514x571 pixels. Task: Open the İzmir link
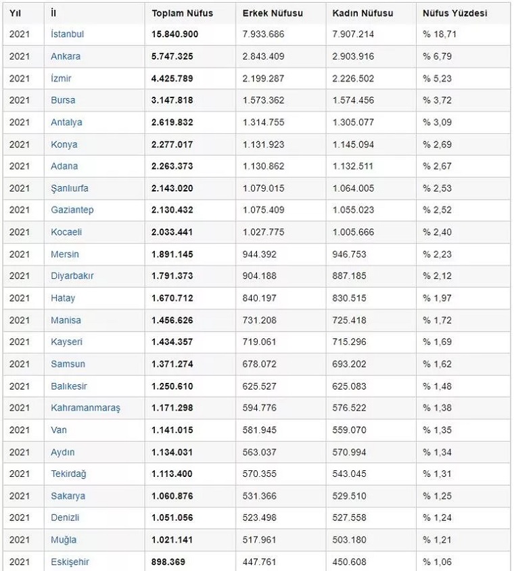[61, 78]
